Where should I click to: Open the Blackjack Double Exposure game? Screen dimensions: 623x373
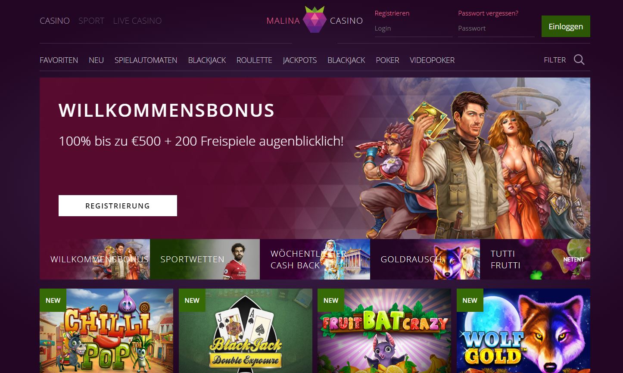(x=246, y=331)
